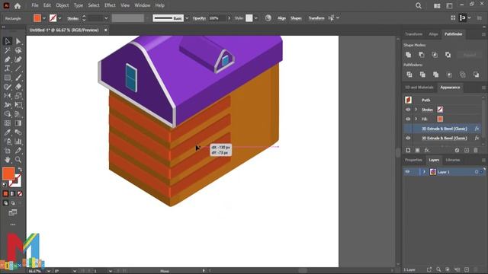This screenshot has height=274, width=488.
Task: Choose the Eraser tool
Action: pyautogui.click(x=18, y=87)
